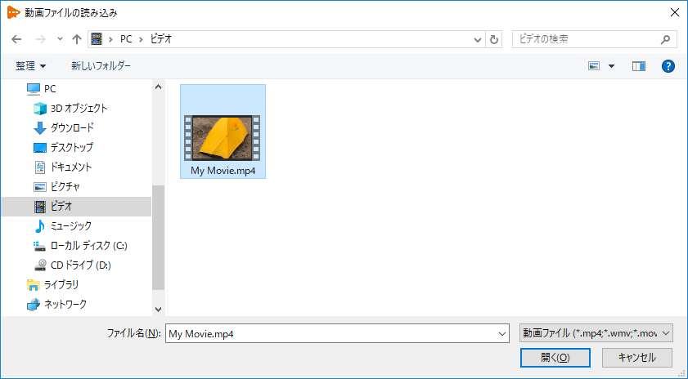Select ネットワーク in the tree
This screenshot has height=379, width=688.
coord(65,304)
